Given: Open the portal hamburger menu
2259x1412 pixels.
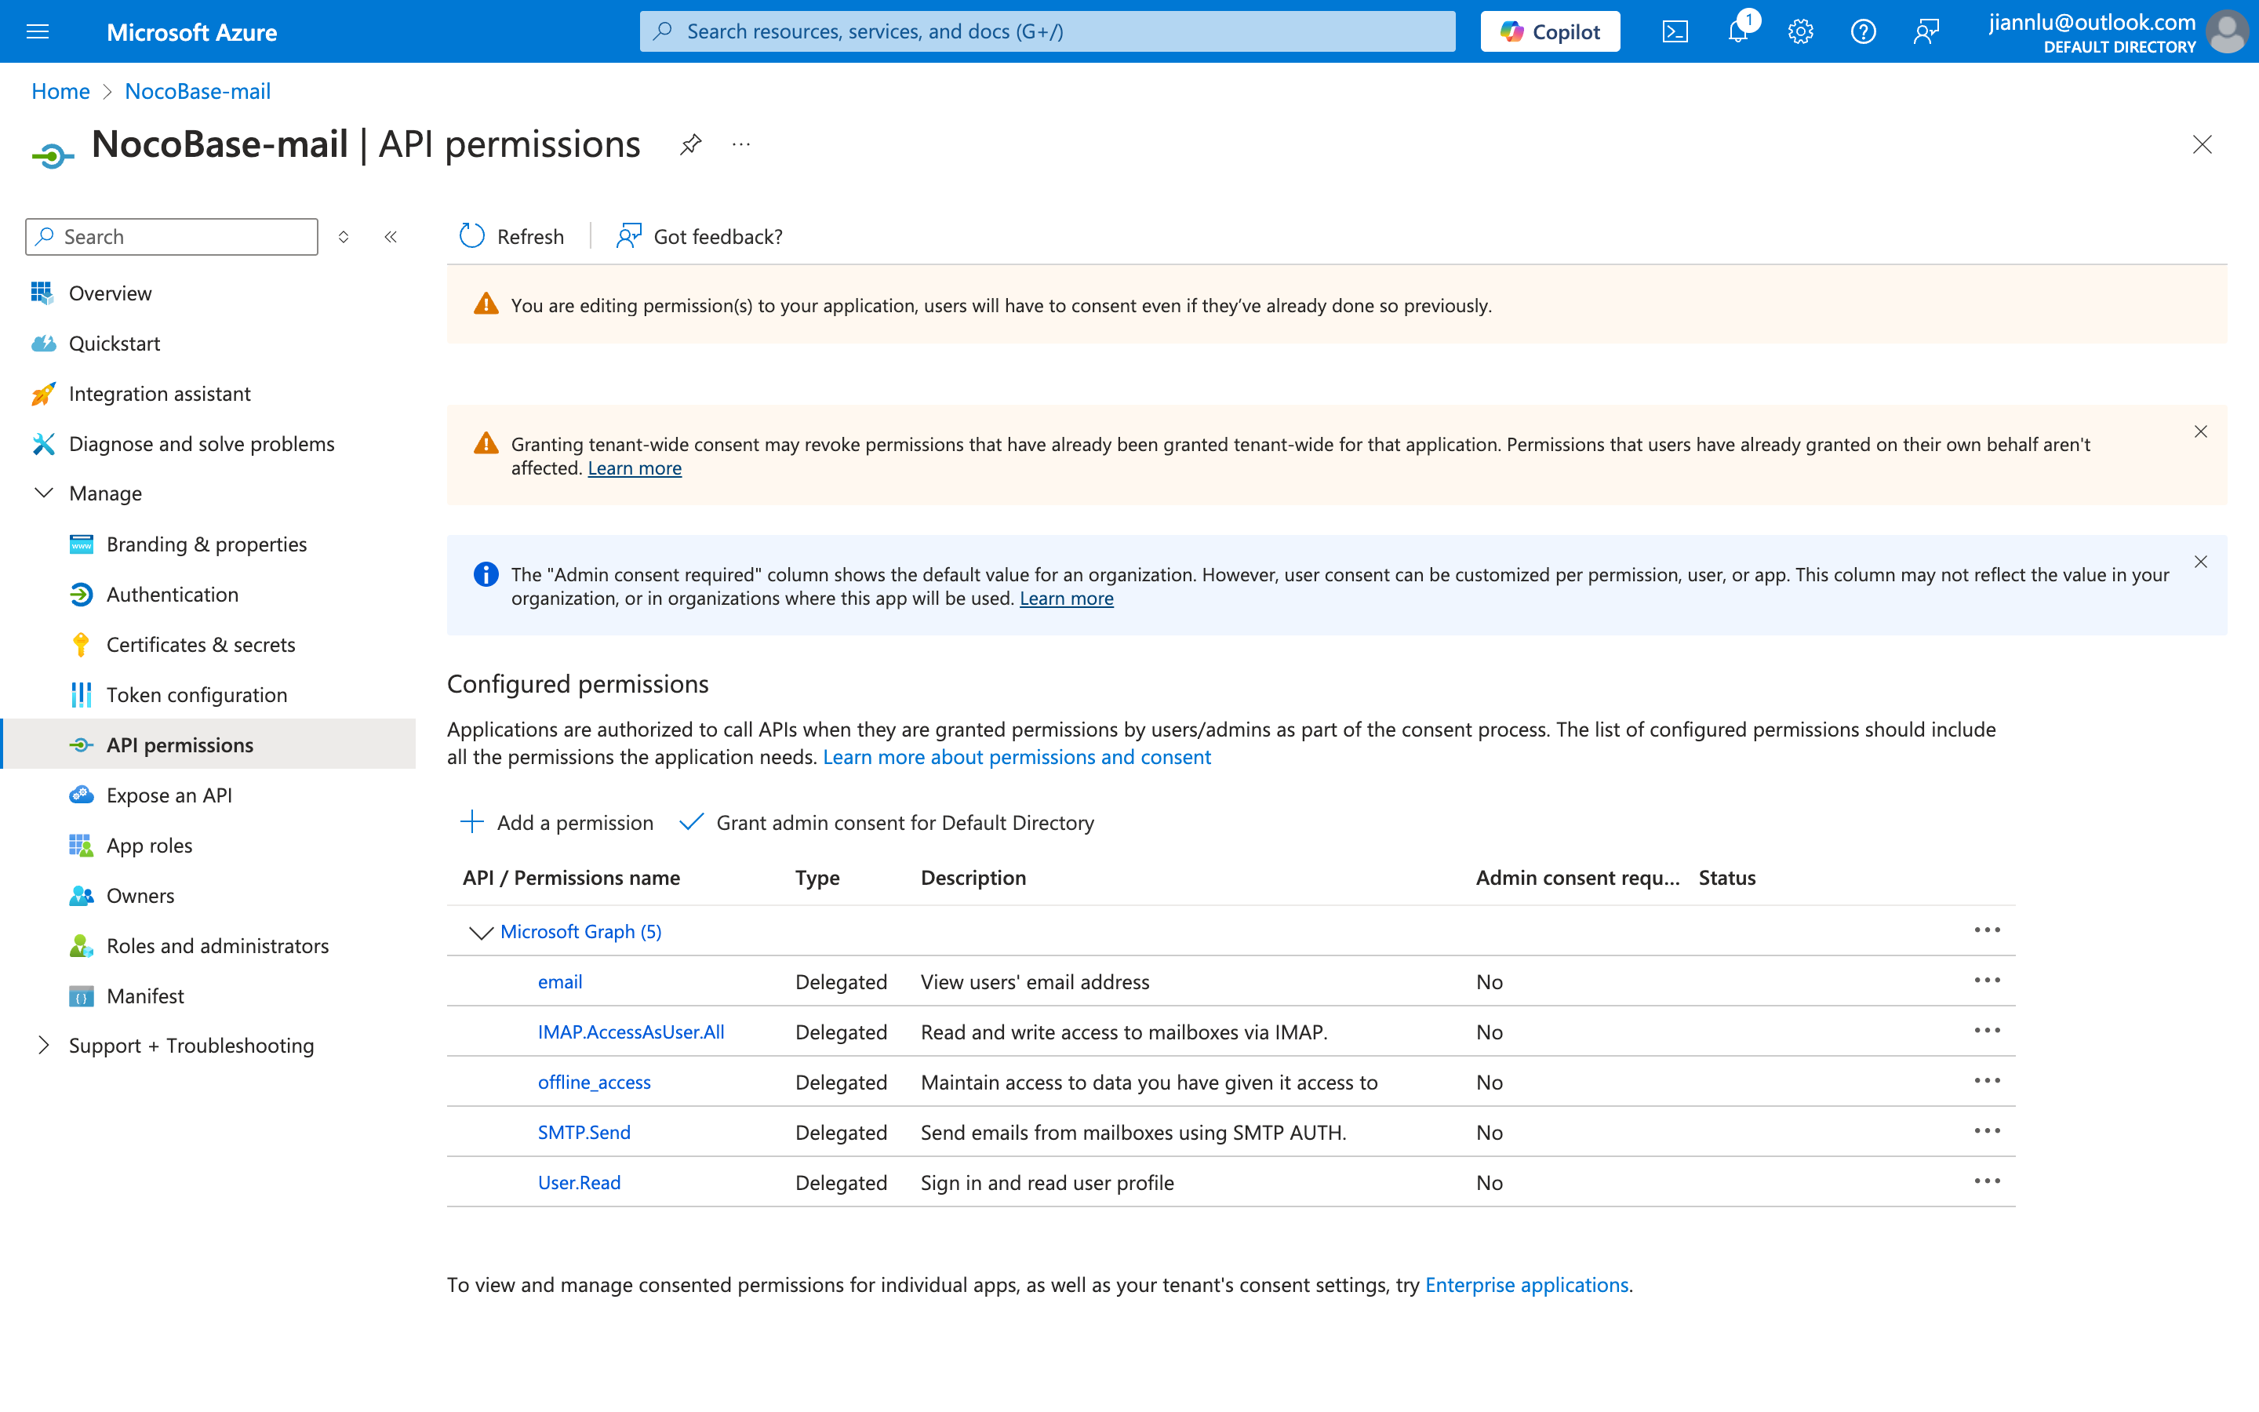Looking at the screenshot, I should [38, 31].
